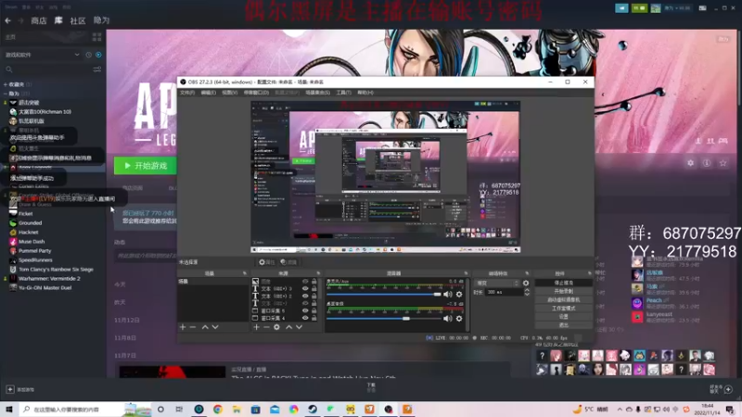Step the transition duration value

527,293
